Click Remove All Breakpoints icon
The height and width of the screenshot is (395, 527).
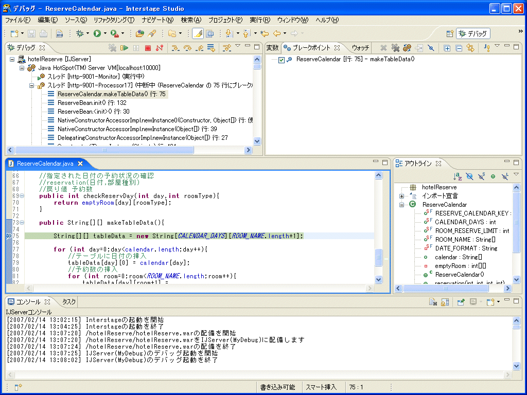click(x=395, y=48)
